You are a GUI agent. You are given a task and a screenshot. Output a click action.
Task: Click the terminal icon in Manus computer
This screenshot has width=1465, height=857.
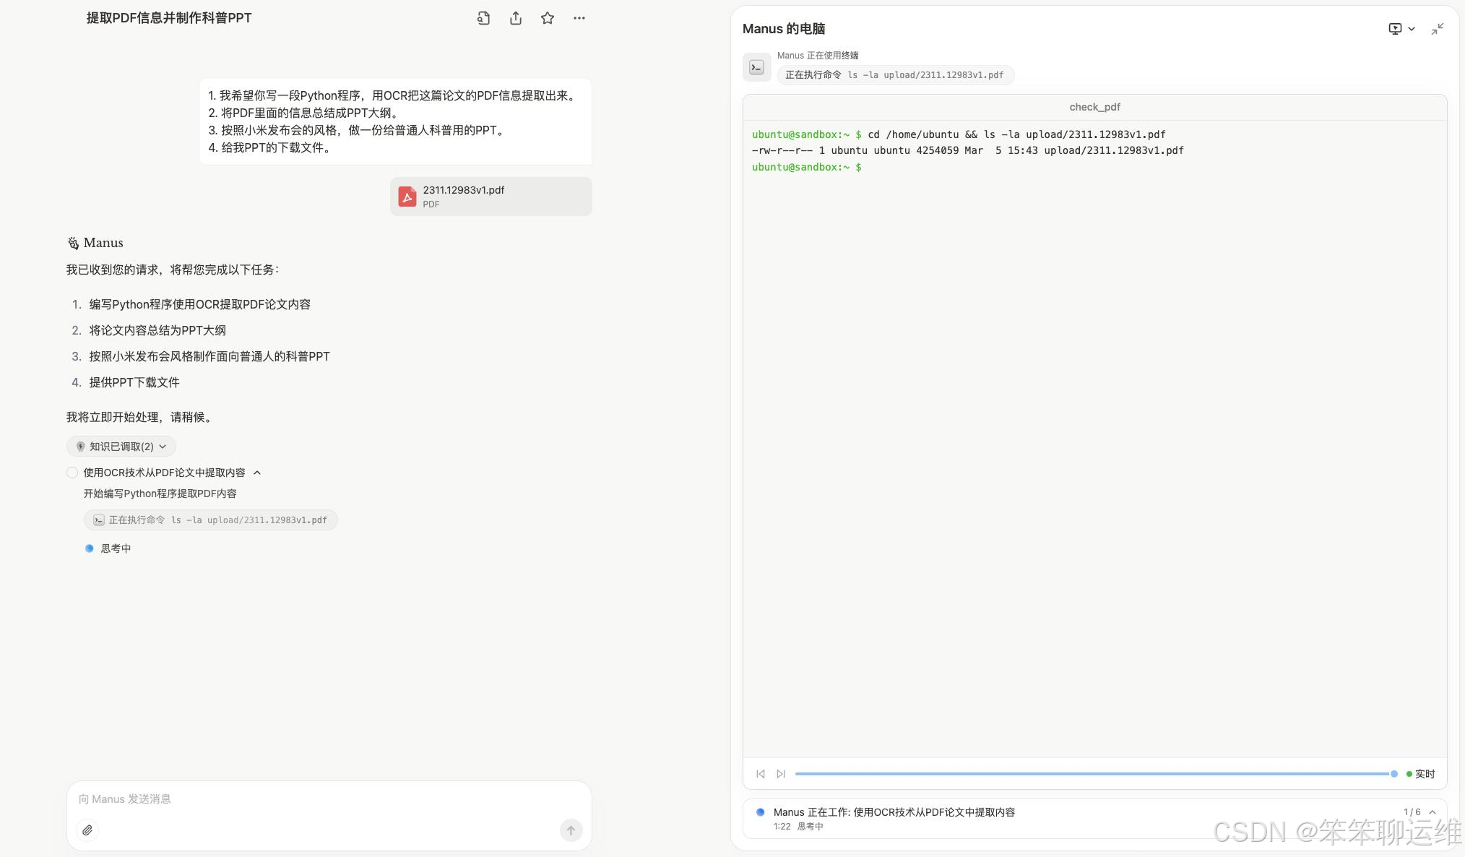[x=756, y=67]
